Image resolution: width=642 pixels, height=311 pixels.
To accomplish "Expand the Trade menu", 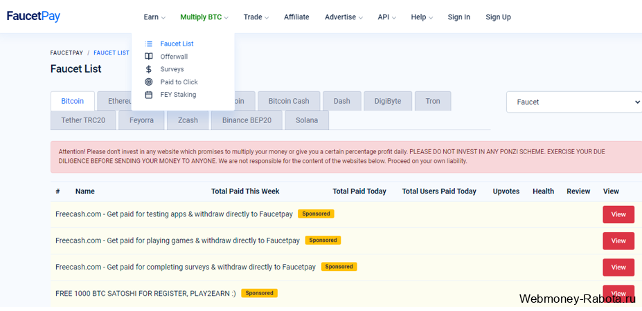I will click(256, 17).
